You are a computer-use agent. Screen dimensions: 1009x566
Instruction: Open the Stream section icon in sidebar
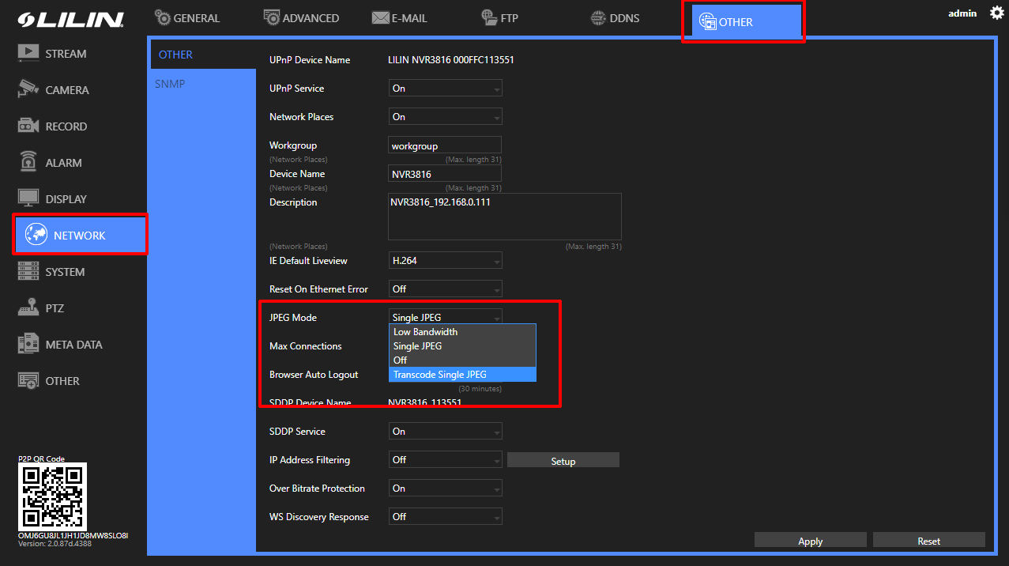tap(28, 54)
